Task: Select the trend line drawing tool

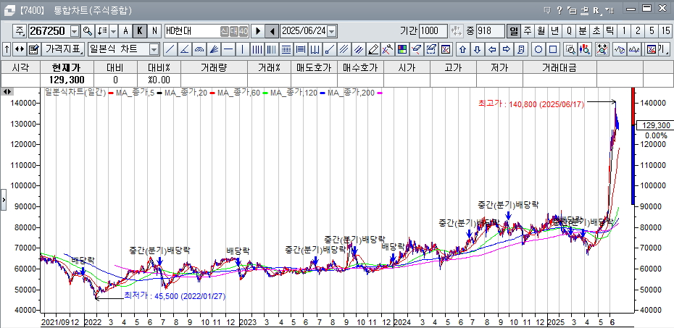Action: (169, 49)
